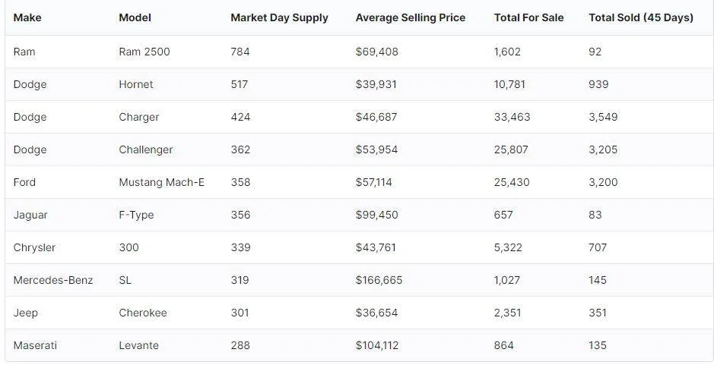Select the Jeep Cherokee model cell
This screenshot has width=714, height=365.
[x=142, y=313]
